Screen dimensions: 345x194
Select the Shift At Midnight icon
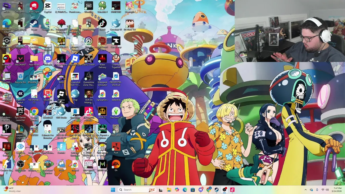click(89, 97)
